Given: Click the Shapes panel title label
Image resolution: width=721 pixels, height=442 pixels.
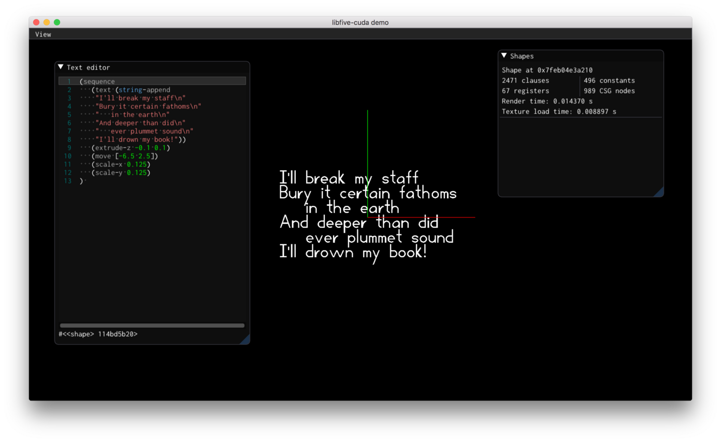Looking at the screenshot, I should coord(522,56).
